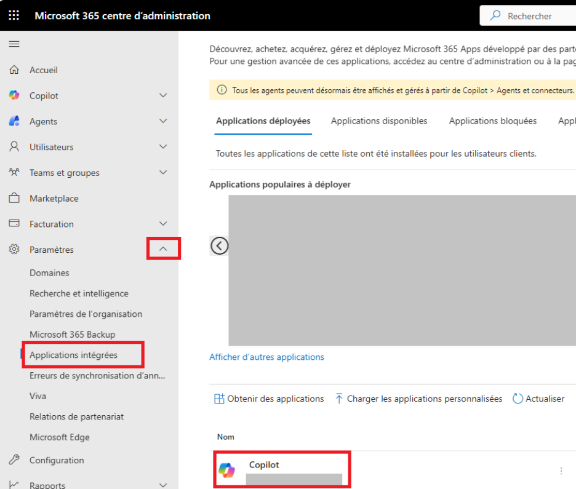
Task: Click the Actualiser button label
Action: [x=545, y=399]
